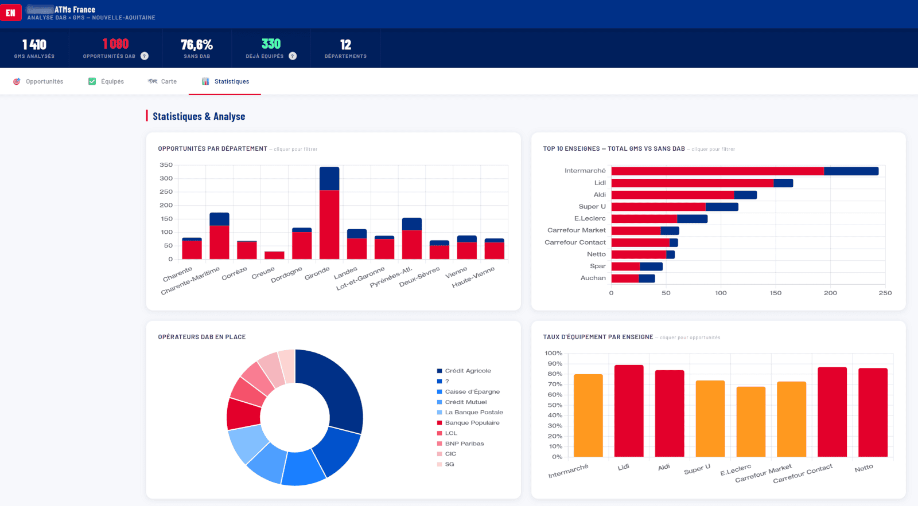Click the Intermarché equipment rate bar
Screen dimensions: 918x506
pos(588,415)
